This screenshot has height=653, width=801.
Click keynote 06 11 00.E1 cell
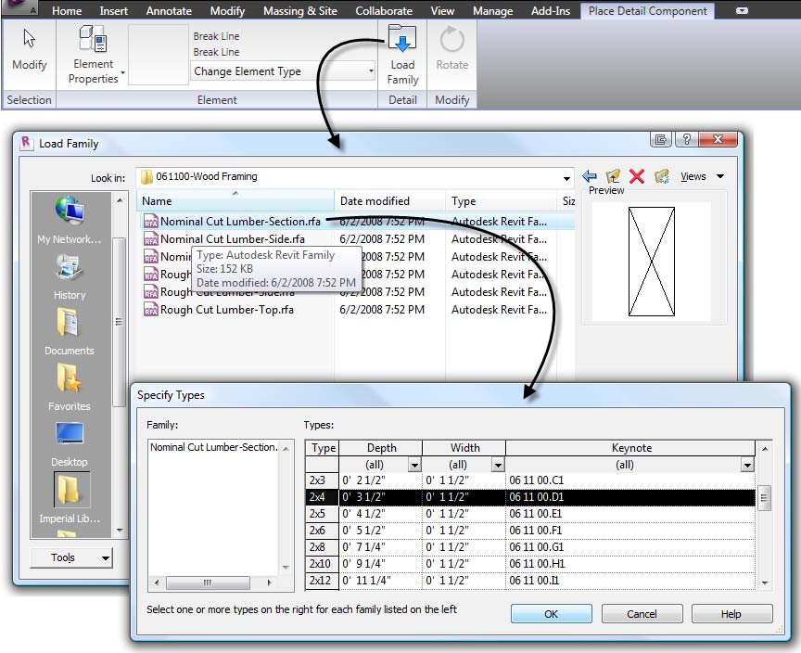(630, 514)
